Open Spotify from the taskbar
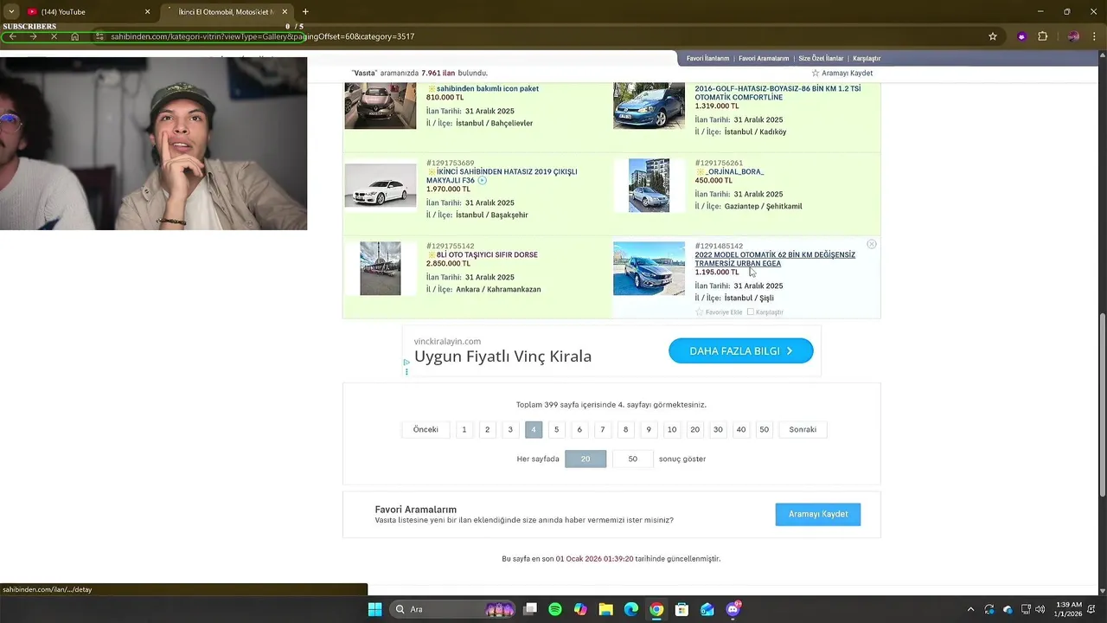 tap(555, 609)
